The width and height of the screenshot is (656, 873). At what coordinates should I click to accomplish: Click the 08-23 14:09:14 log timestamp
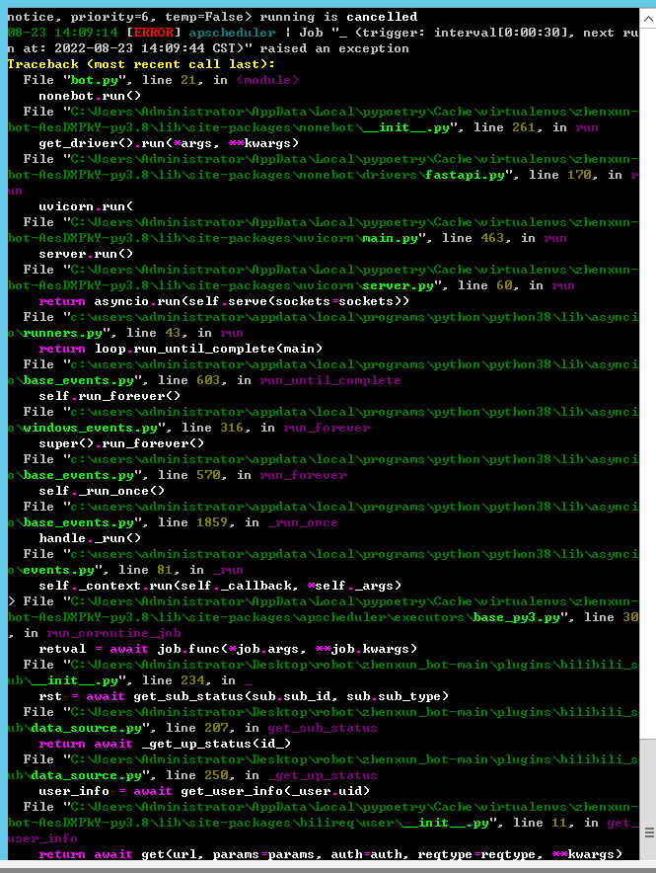click(63, 33)
